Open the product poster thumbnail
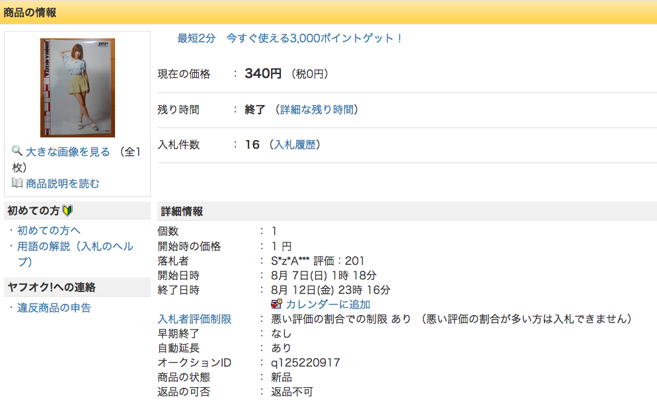 tap(77, 88)
